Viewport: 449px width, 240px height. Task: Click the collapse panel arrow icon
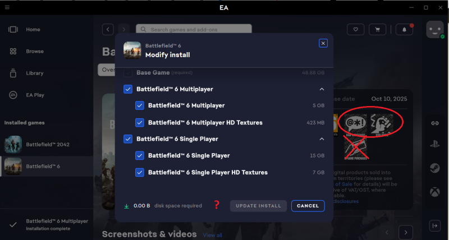[435, 225]
